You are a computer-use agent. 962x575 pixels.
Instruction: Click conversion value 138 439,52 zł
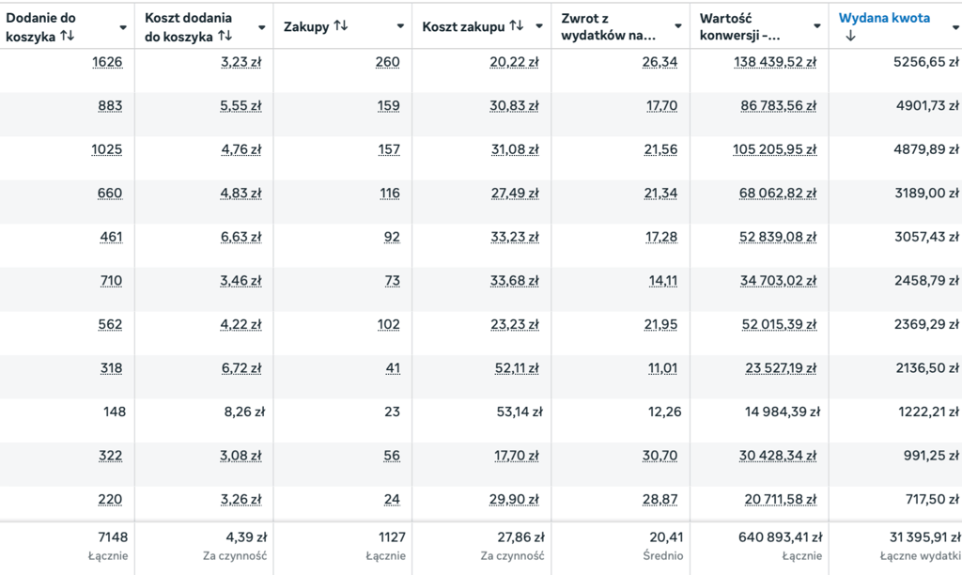tap(775, 62)
